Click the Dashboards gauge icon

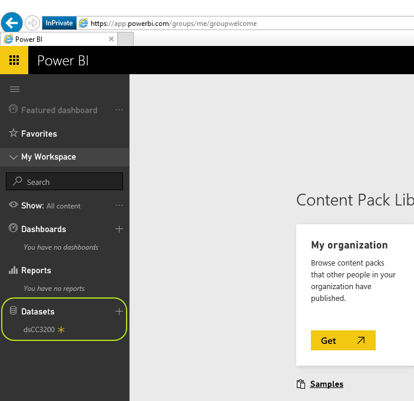pos(13,228)
